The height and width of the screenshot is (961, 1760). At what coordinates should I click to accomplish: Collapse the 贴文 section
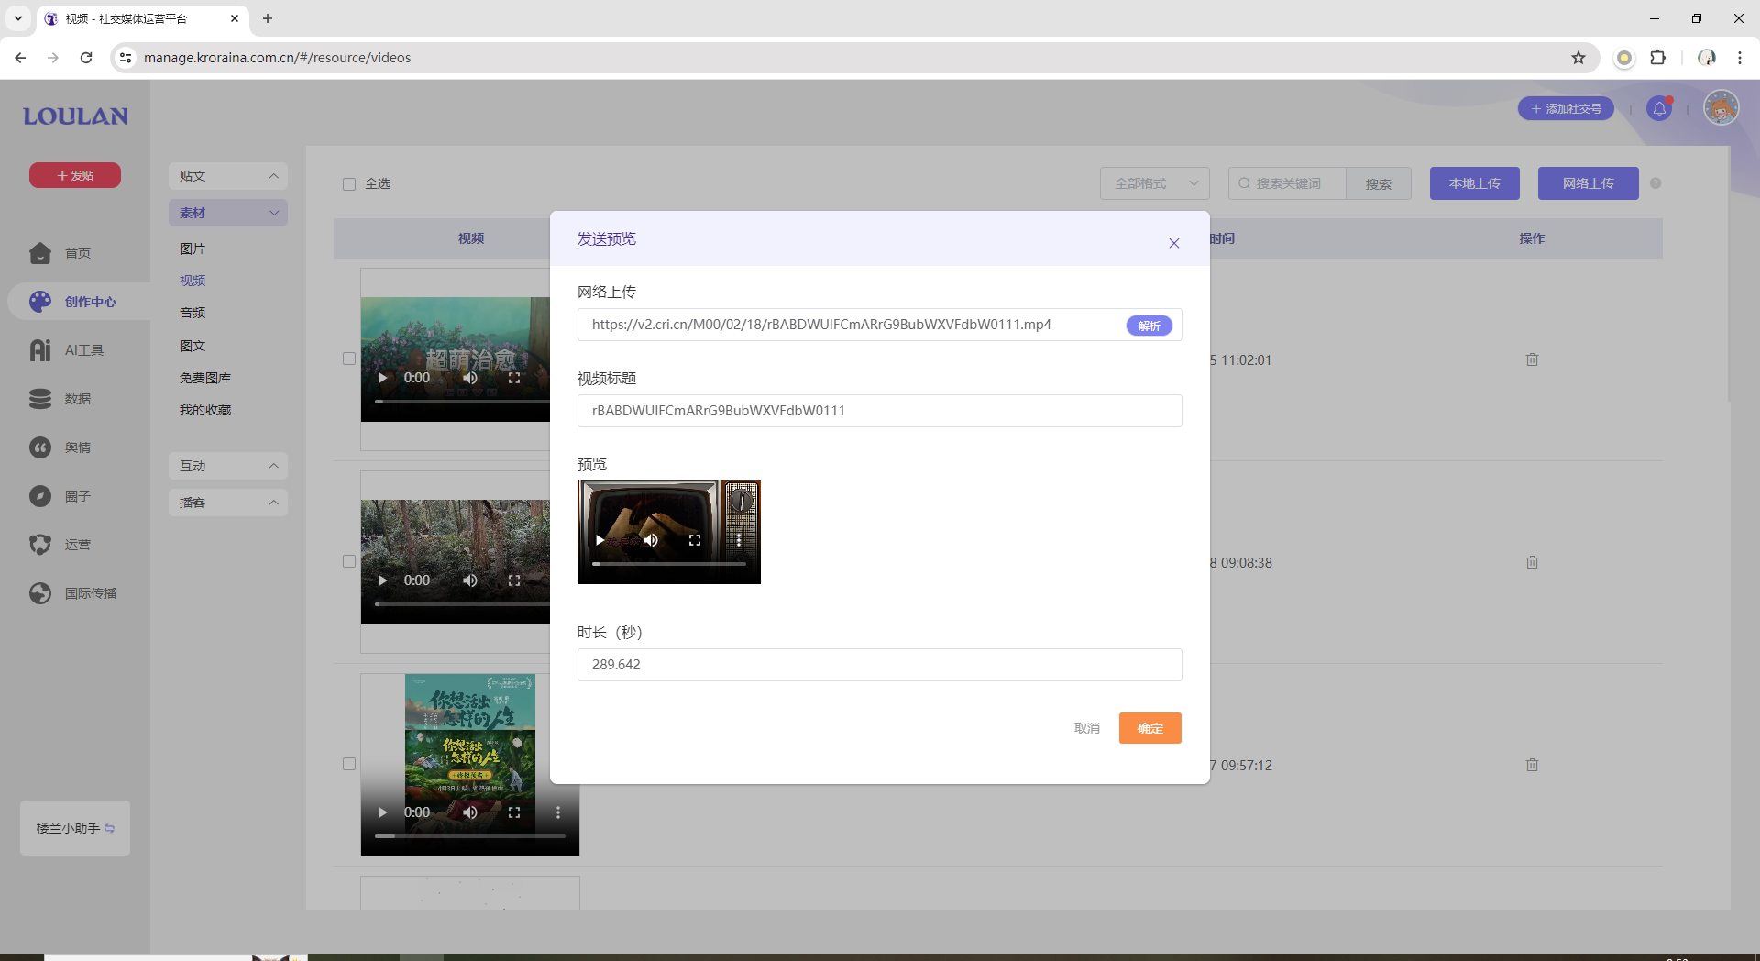click(228, 176)
